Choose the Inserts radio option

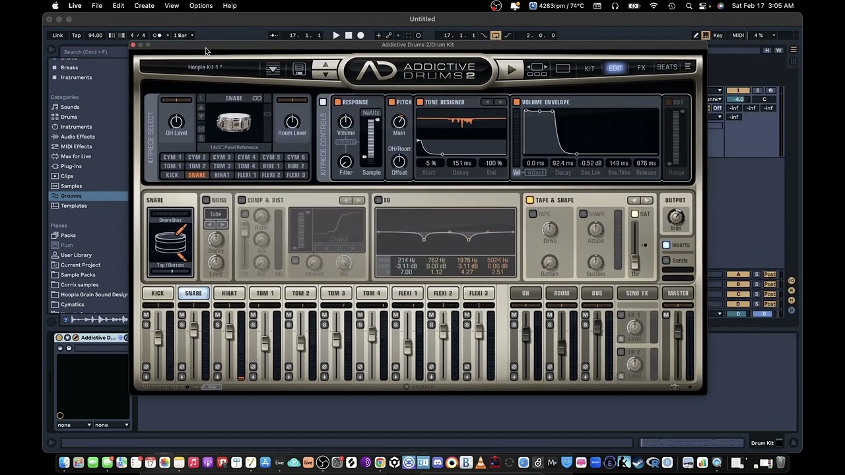pyautogui.click(x=666, y=245)
